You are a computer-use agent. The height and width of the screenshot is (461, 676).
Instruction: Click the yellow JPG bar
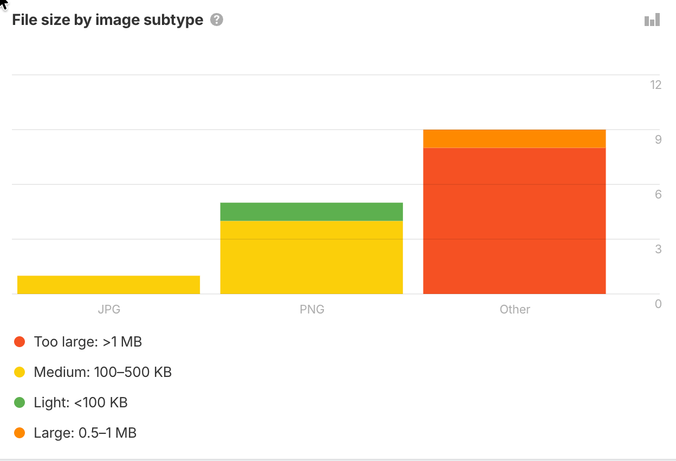(x=108, y=285)
